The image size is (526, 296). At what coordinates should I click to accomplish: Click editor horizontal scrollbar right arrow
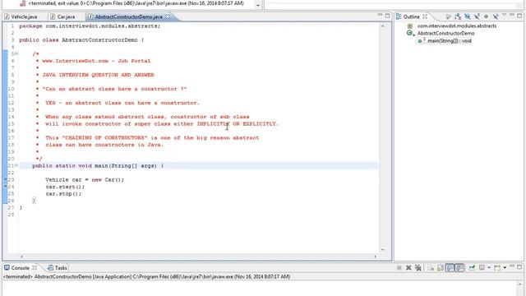(x=376, y=257)
